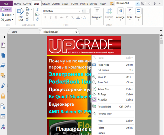Open the Pages thumbnails panel

pos(3,55)
